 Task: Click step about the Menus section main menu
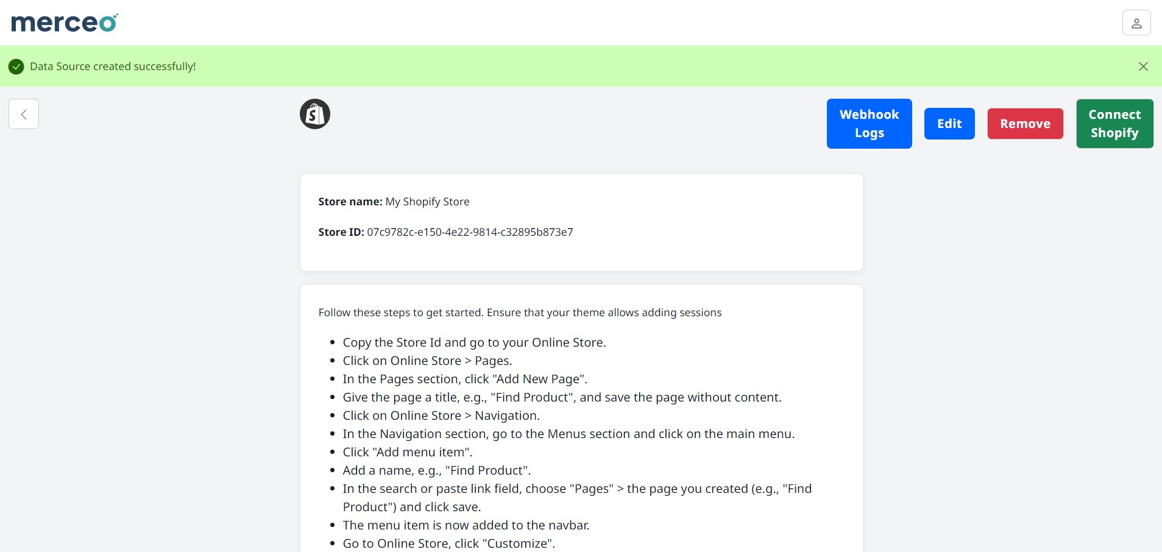point(569,434)
